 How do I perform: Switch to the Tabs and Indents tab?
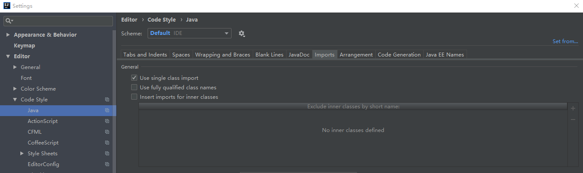[145, 55]
